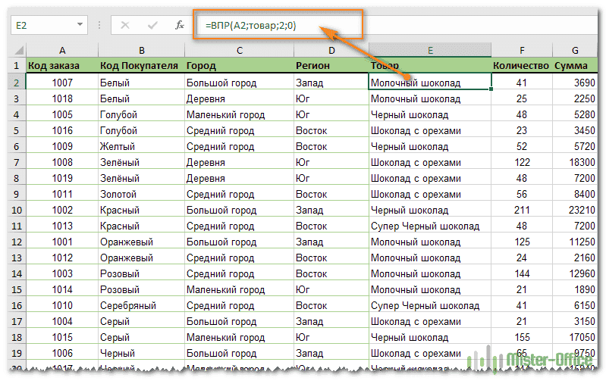This screenshot has width=606, height=384.
Task: Select column A header
Action: 61,50
